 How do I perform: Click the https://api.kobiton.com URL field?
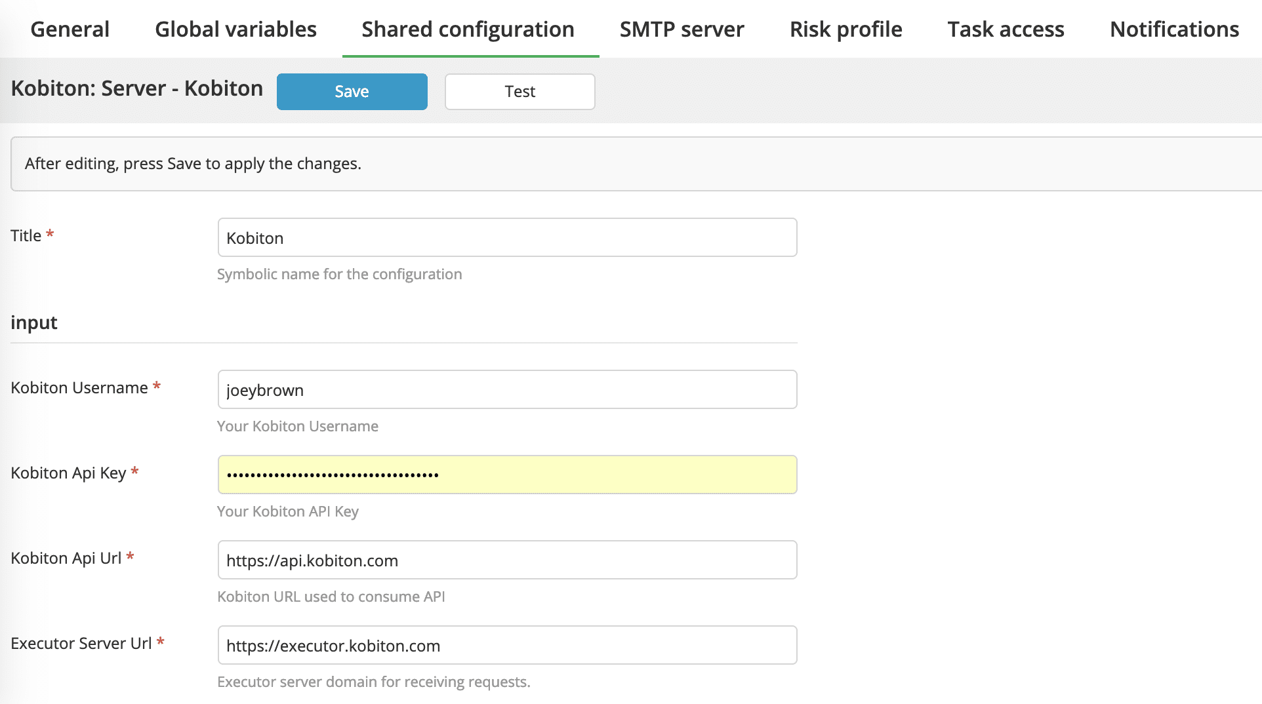click(x=507, y=560)
